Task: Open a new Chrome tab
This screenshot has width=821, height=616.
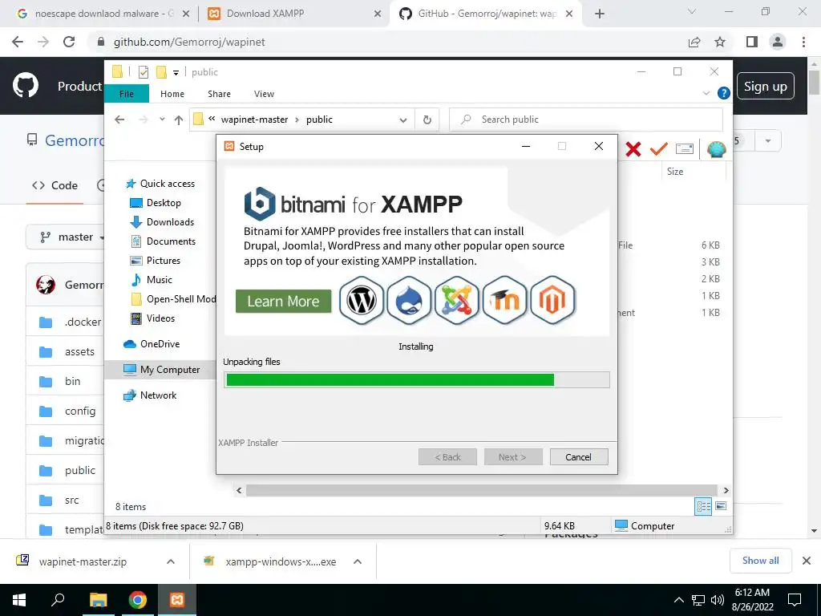Action: point(600,14)
